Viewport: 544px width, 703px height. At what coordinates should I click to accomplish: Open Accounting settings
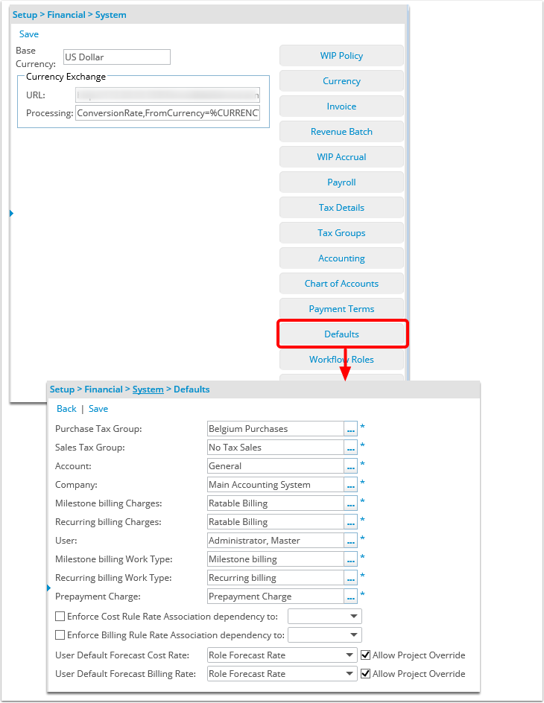click(x=341, y=258)
